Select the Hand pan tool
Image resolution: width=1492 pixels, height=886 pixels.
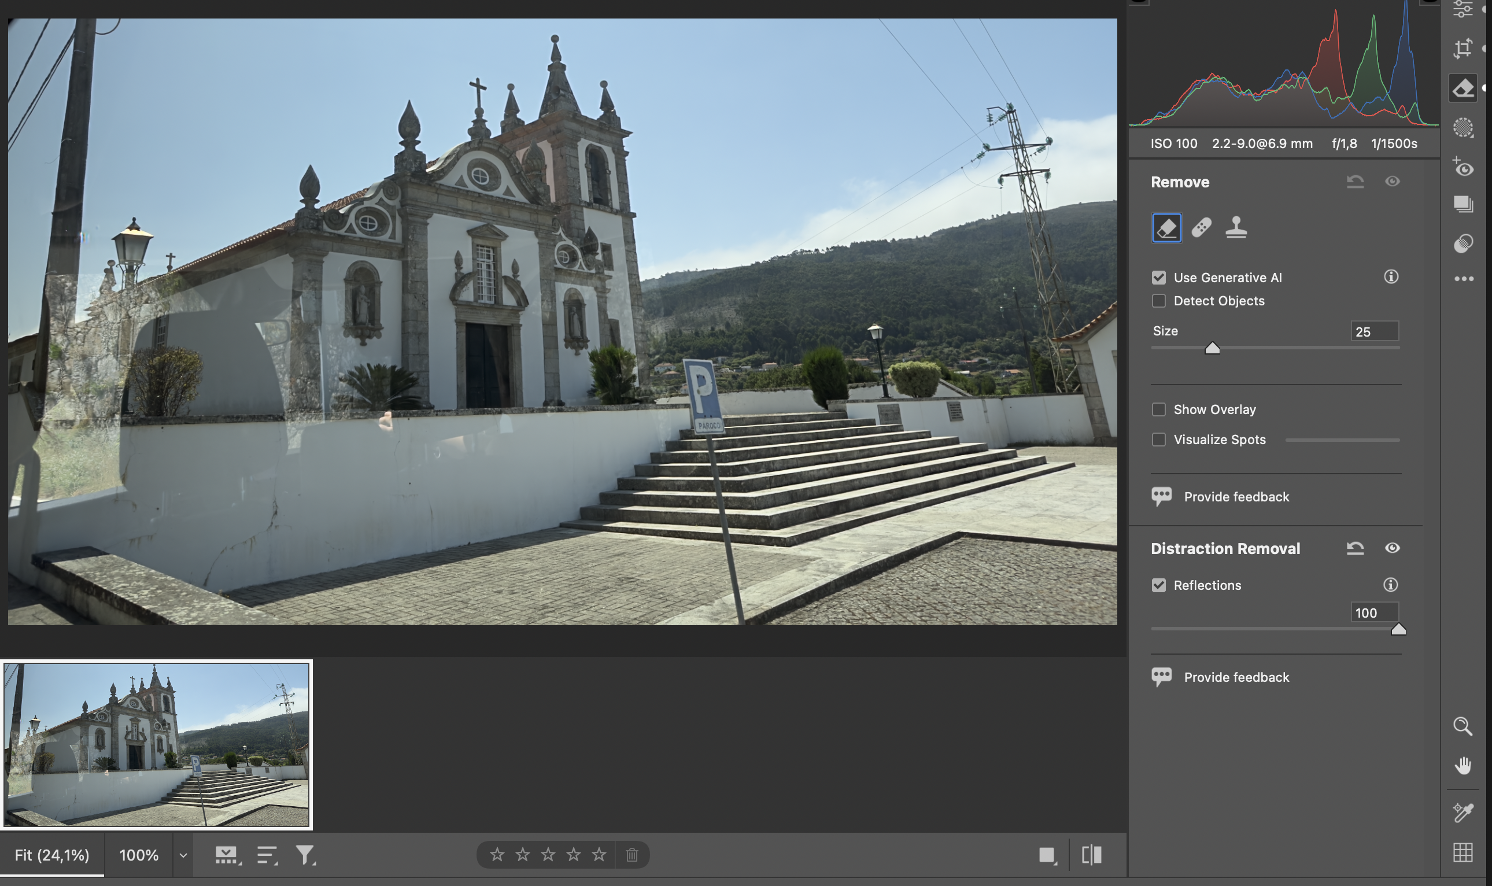(x=1462, y=765)
